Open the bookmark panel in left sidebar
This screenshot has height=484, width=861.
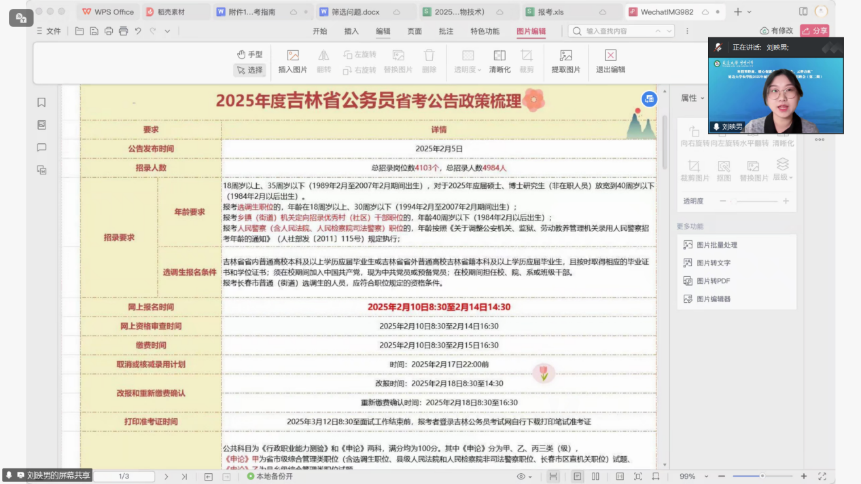coord(41,103)
